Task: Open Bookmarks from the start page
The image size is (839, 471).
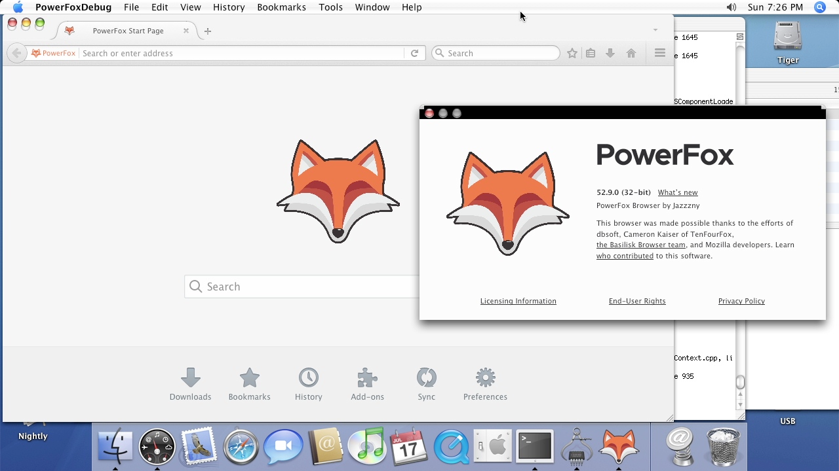Action: tap(249, 384)
